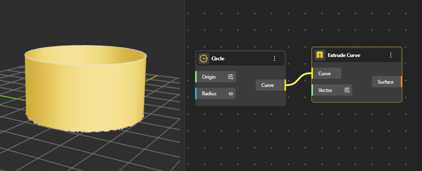Image resolution: width=422 pixels, height=171 pixels.
Task: Click the orange Surface output port
Action: [x=401, y=82]
